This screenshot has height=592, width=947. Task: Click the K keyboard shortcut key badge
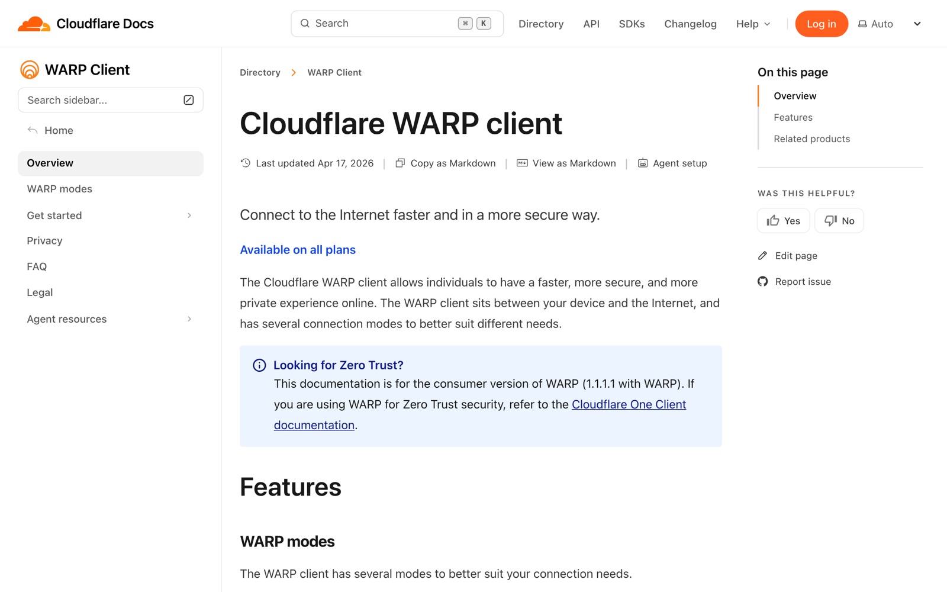[x=484, y=24]
